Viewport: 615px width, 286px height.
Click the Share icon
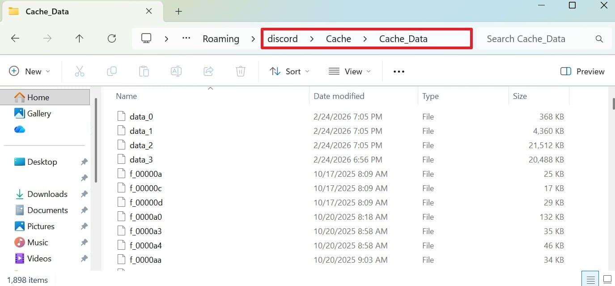coord(208,71)
